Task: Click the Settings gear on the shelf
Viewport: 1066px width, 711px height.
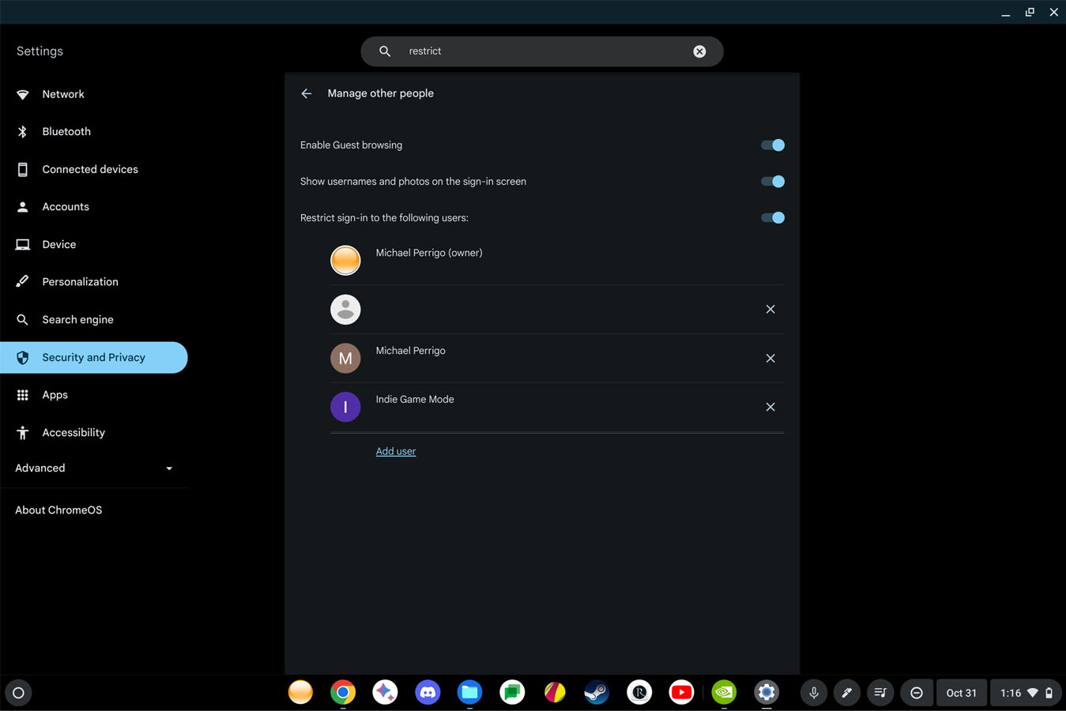Action: (767, 692)
